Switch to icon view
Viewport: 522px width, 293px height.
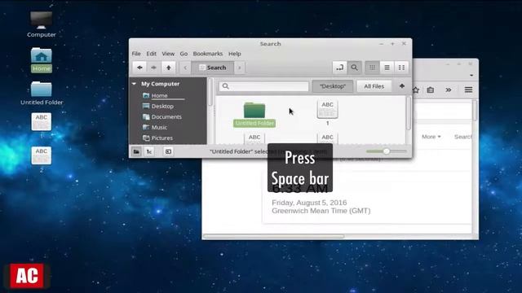click(x=372, y=68)
